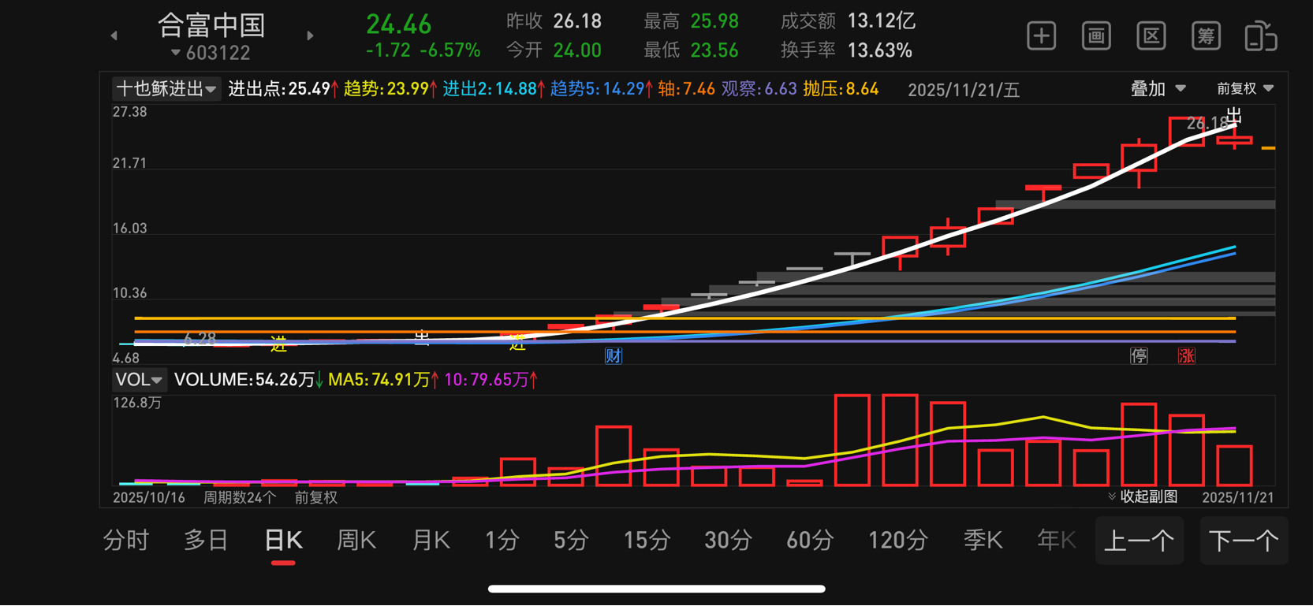Image resolution: width=1313 pixels, height=606 pixels.
Task: Tap the 轴:7.46 indicator value
Action: tap(686, 89)
